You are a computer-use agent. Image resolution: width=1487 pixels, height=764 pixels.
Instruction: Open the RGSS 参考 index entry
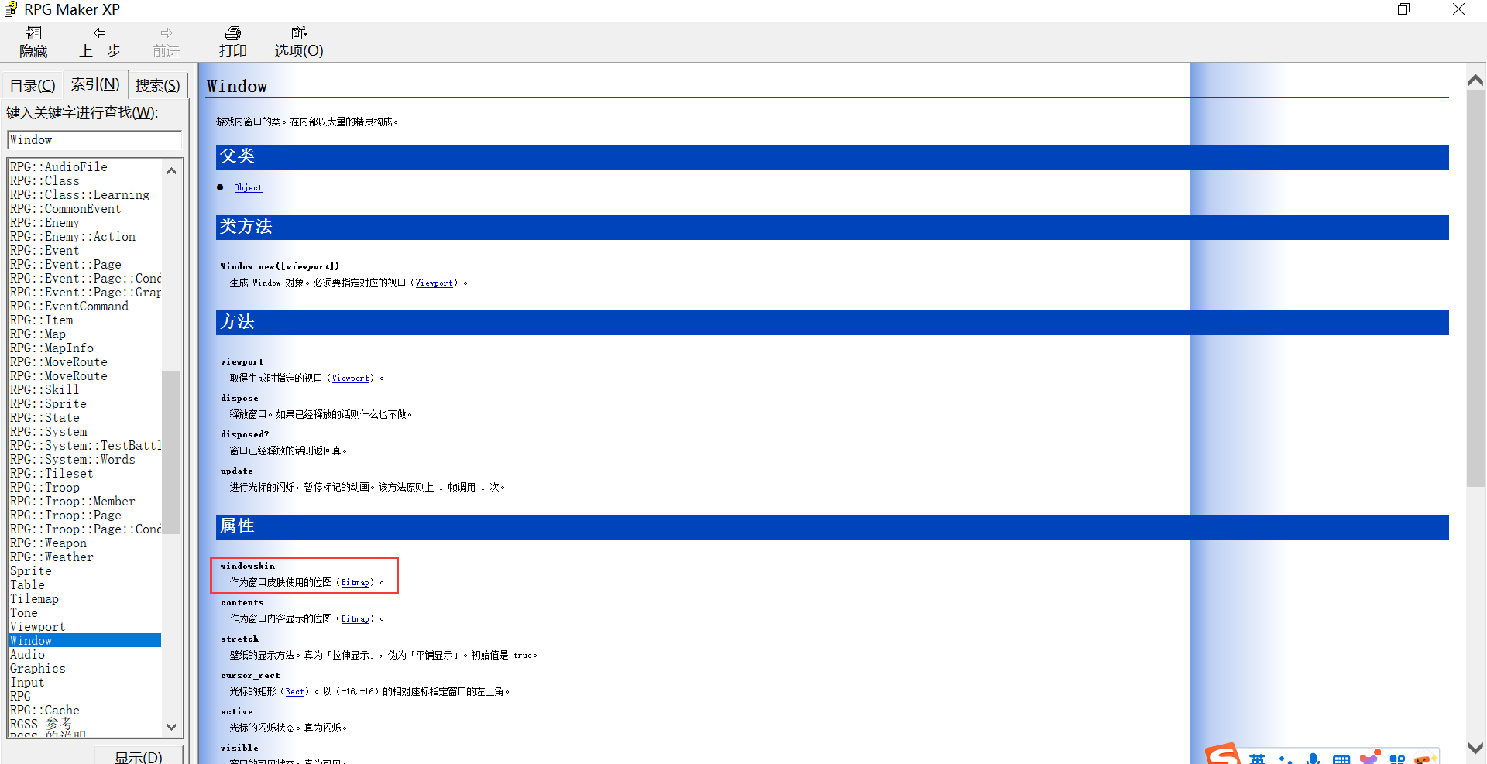coord(41,725)
